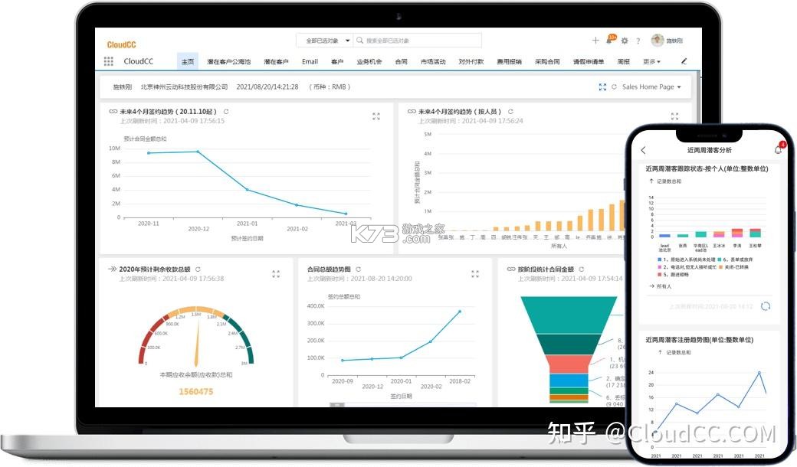Select the 主页 tab
This screenshot has width=797, height=467.
tap(188, 61)
